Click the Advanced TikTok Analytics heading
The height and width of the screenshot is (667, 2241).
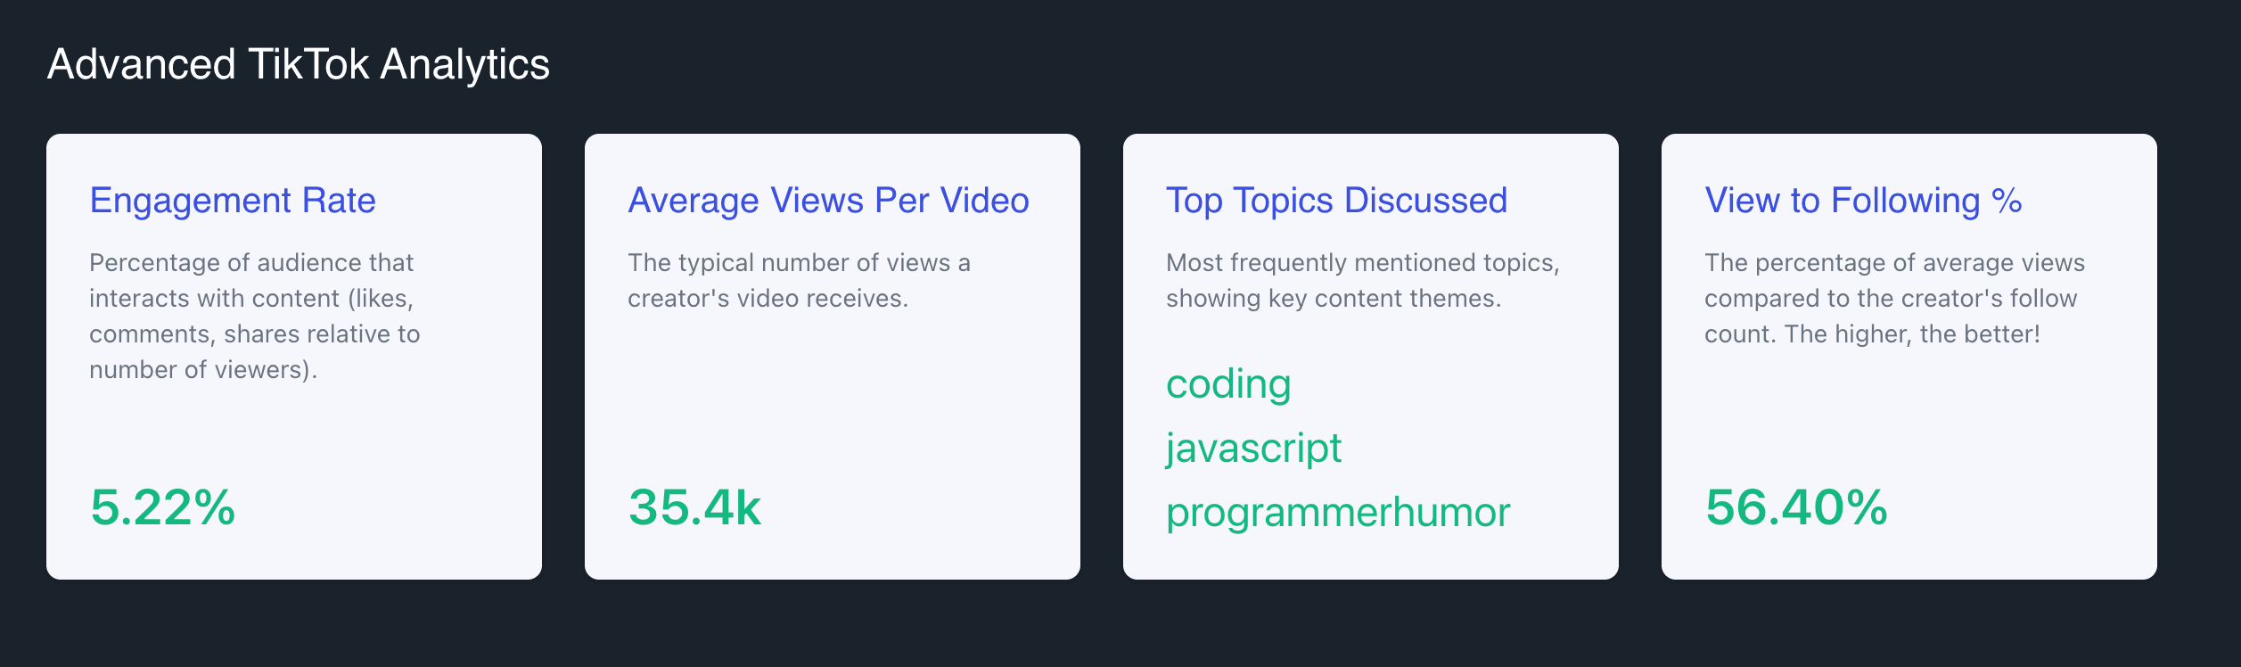coord(298,65)
